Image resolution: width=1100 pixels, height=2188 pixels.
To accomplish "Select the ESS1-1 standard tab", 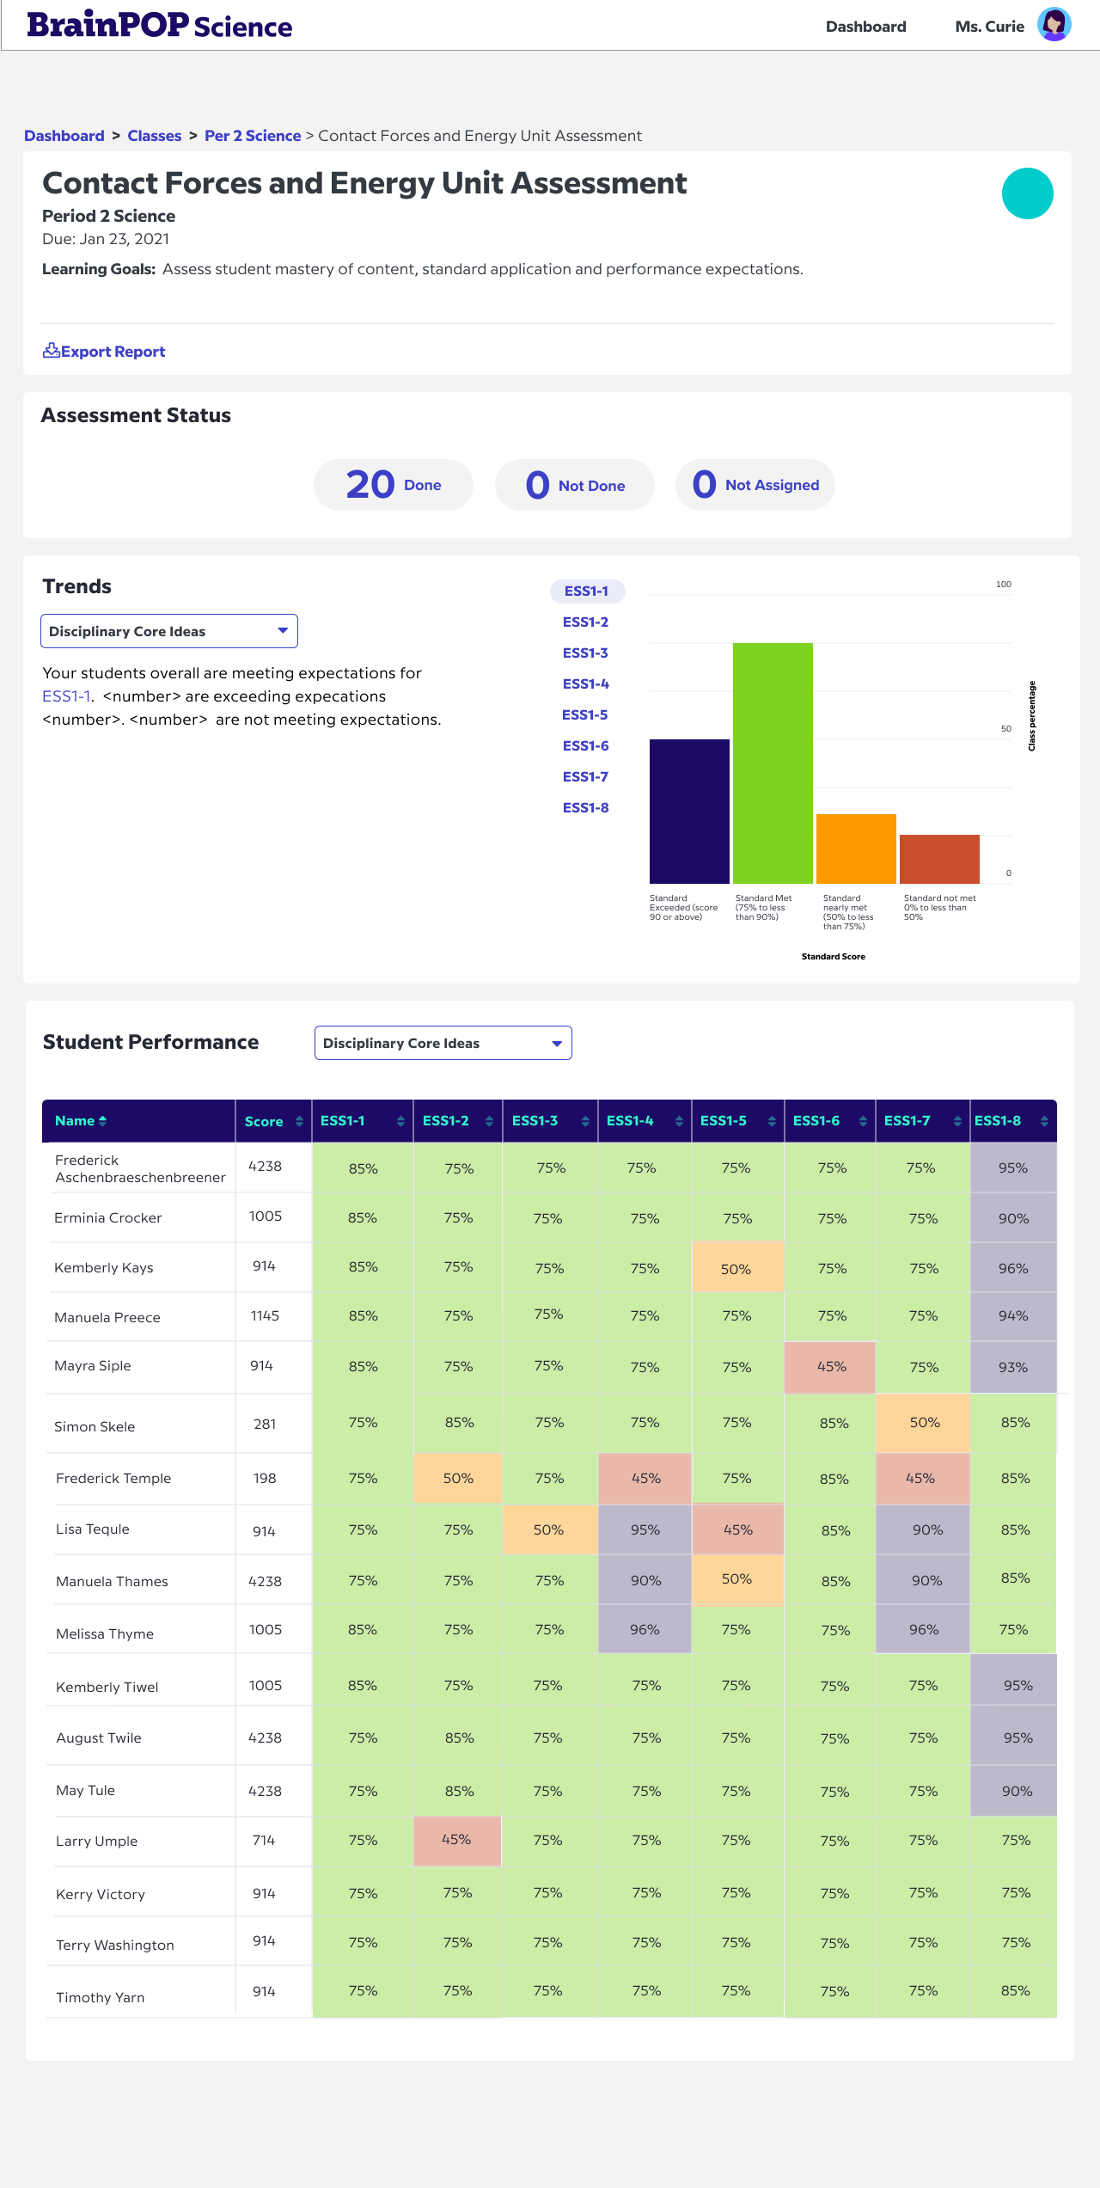I will click(x=587, y=591).
